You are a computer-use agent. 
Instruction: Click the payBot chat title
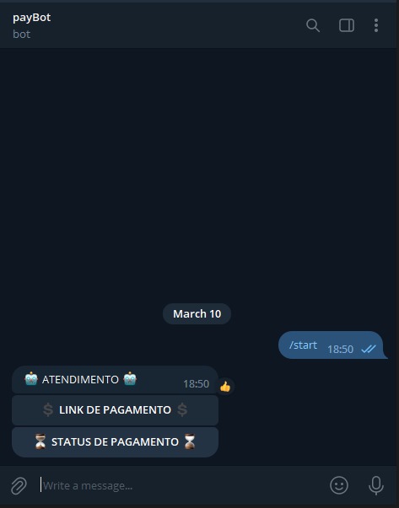(32, 18)
